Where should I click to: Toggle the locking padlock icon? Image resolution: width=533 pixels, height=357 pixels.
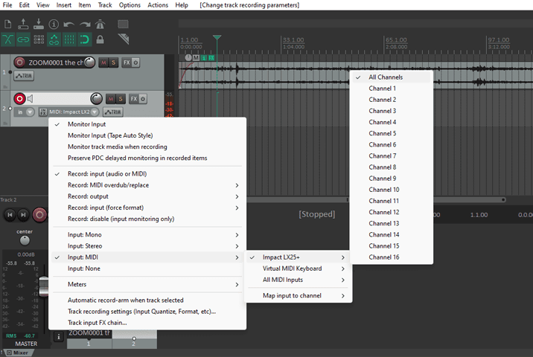point(100,39)
